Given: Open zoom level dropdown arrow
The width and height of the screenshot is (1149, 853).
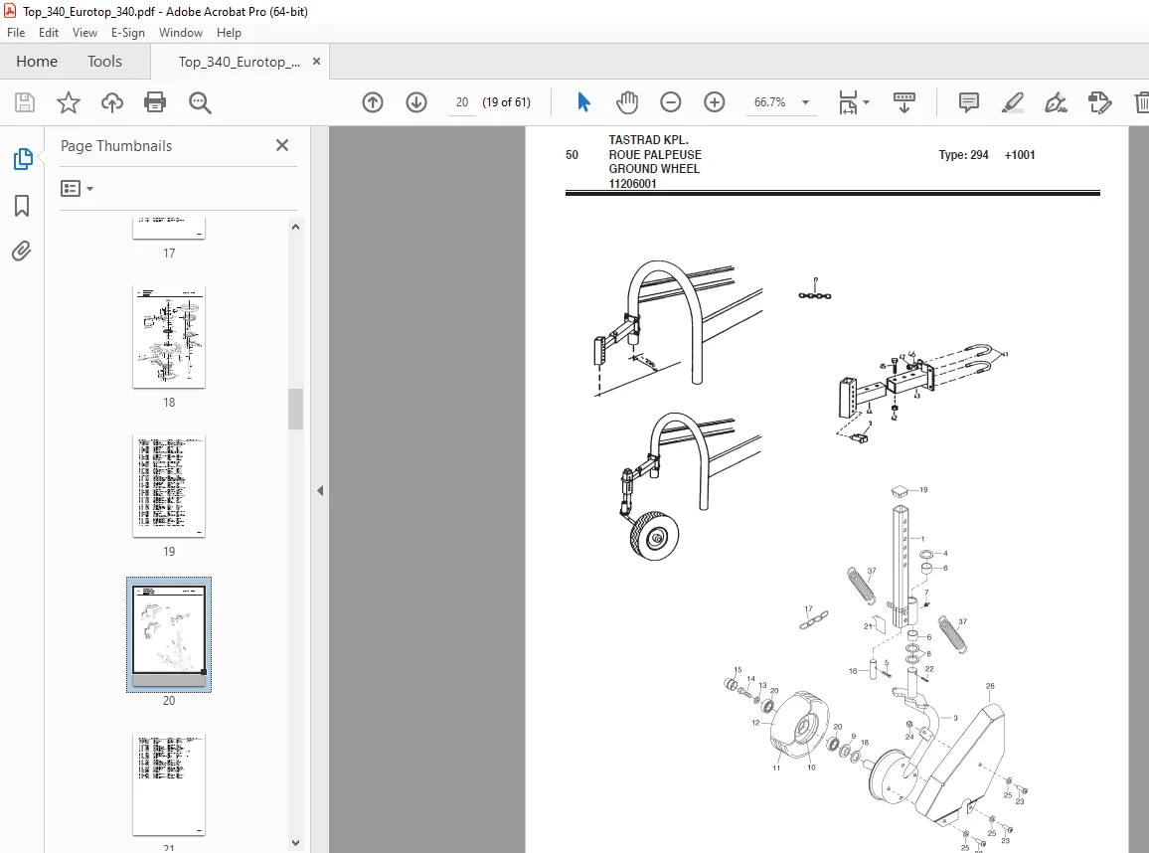Looking at the screenshot, I should click(x=805, y=102).
